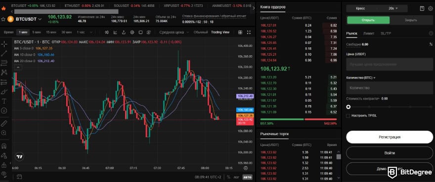The height and width of the screenshot is (182, 435).
Task: Open the emoji icons tool
Action: pyautogui.click(x=4, y=110)
